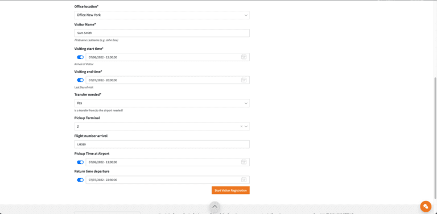This screenshot has width=437, height=214.
Task: Toggle the Visiting start time switch
Action: coord(80,57)
